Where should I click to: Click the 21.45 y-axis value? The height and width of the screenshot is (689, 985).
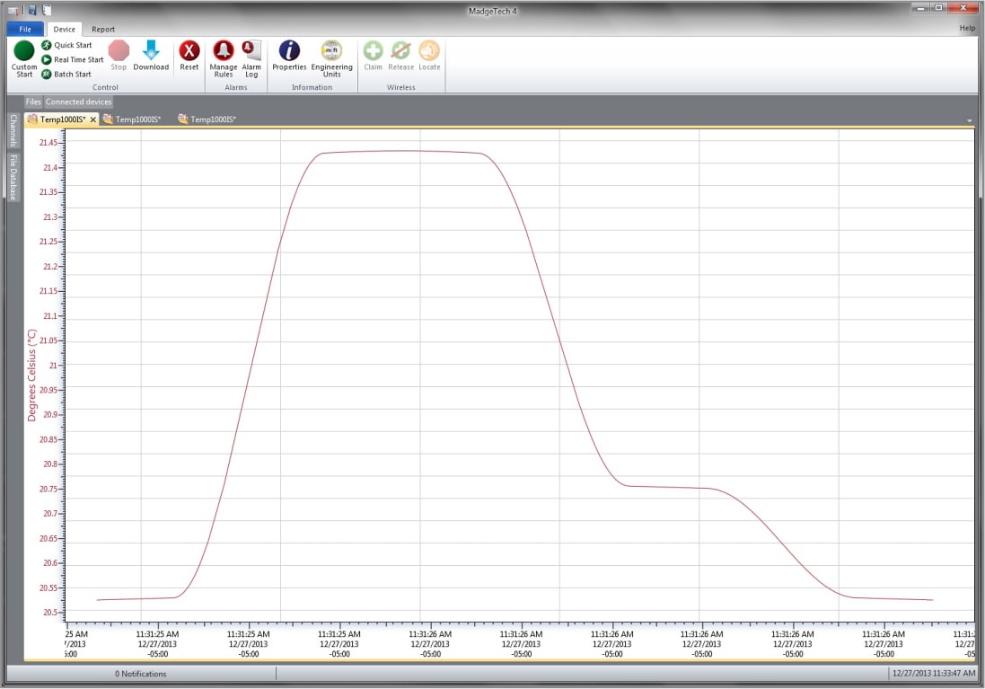(48, 143)
